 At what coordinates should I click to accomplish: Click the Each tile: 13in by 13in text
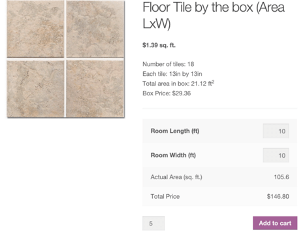pyautogui.click(x=172, y=74)
